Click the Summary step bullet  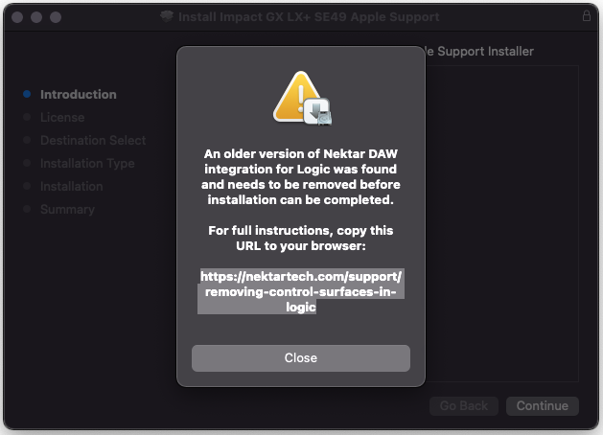pyautogui.click(x=27, y=209)
